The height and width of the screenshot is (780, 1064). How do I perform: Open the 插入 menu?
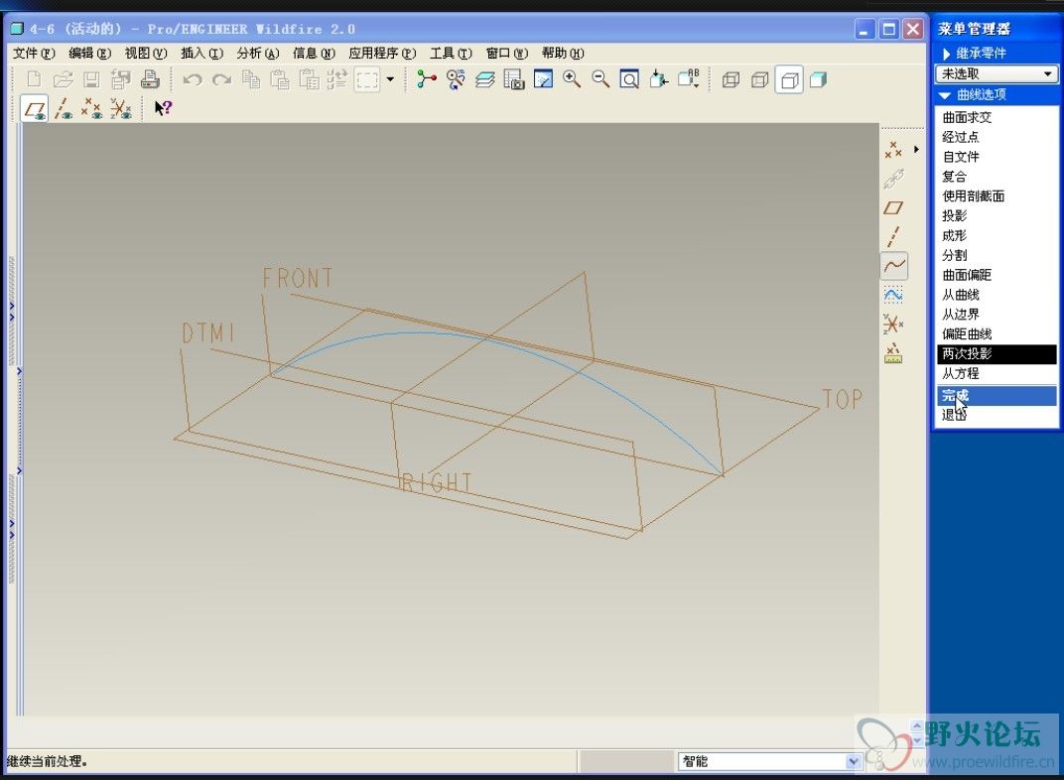pos(201,53)
